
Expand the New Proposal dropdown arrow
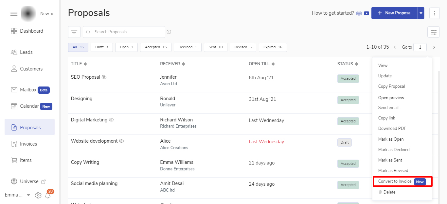421,13
